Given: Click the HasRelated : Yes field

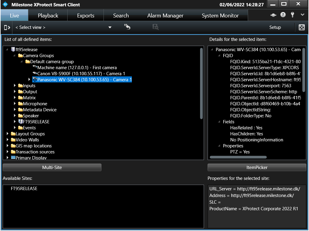Looking at the screenshot, I should pos(246,128).
